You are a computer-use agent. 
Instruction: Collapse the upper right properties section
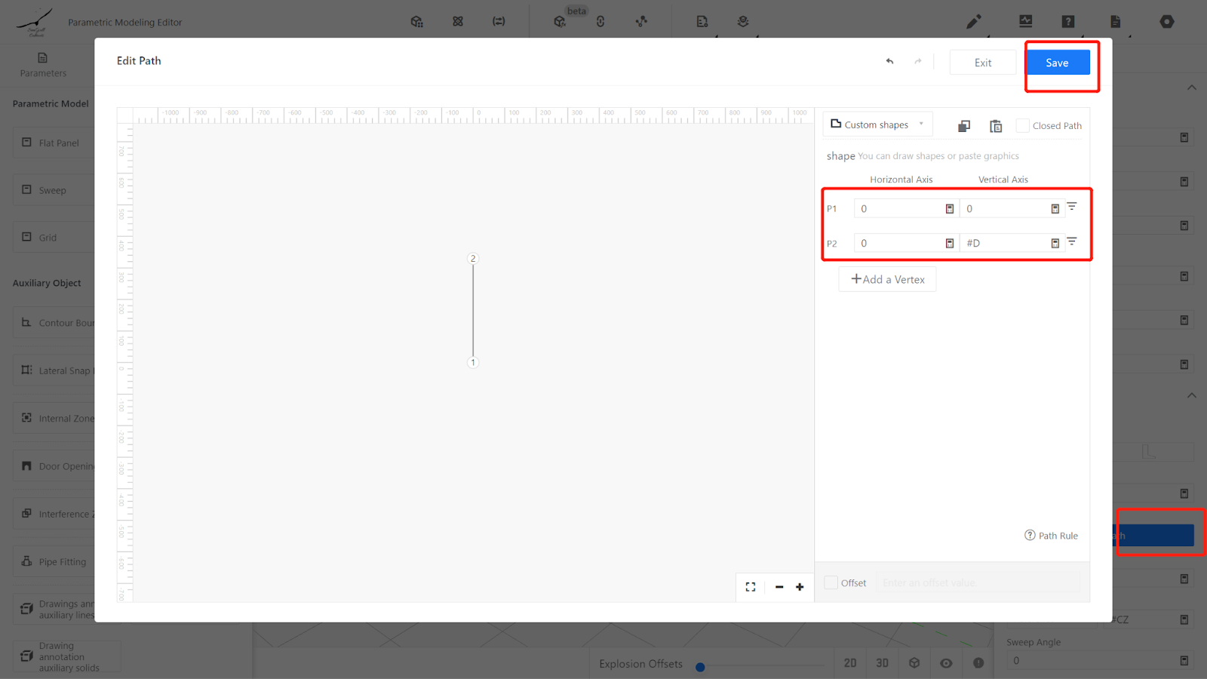[x=1192, y=88]
